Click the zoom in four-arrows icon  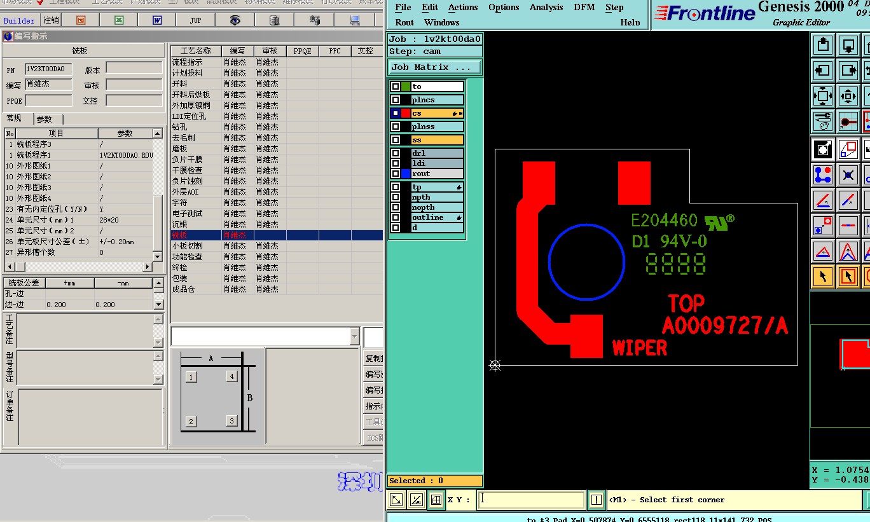coord(848,96)
